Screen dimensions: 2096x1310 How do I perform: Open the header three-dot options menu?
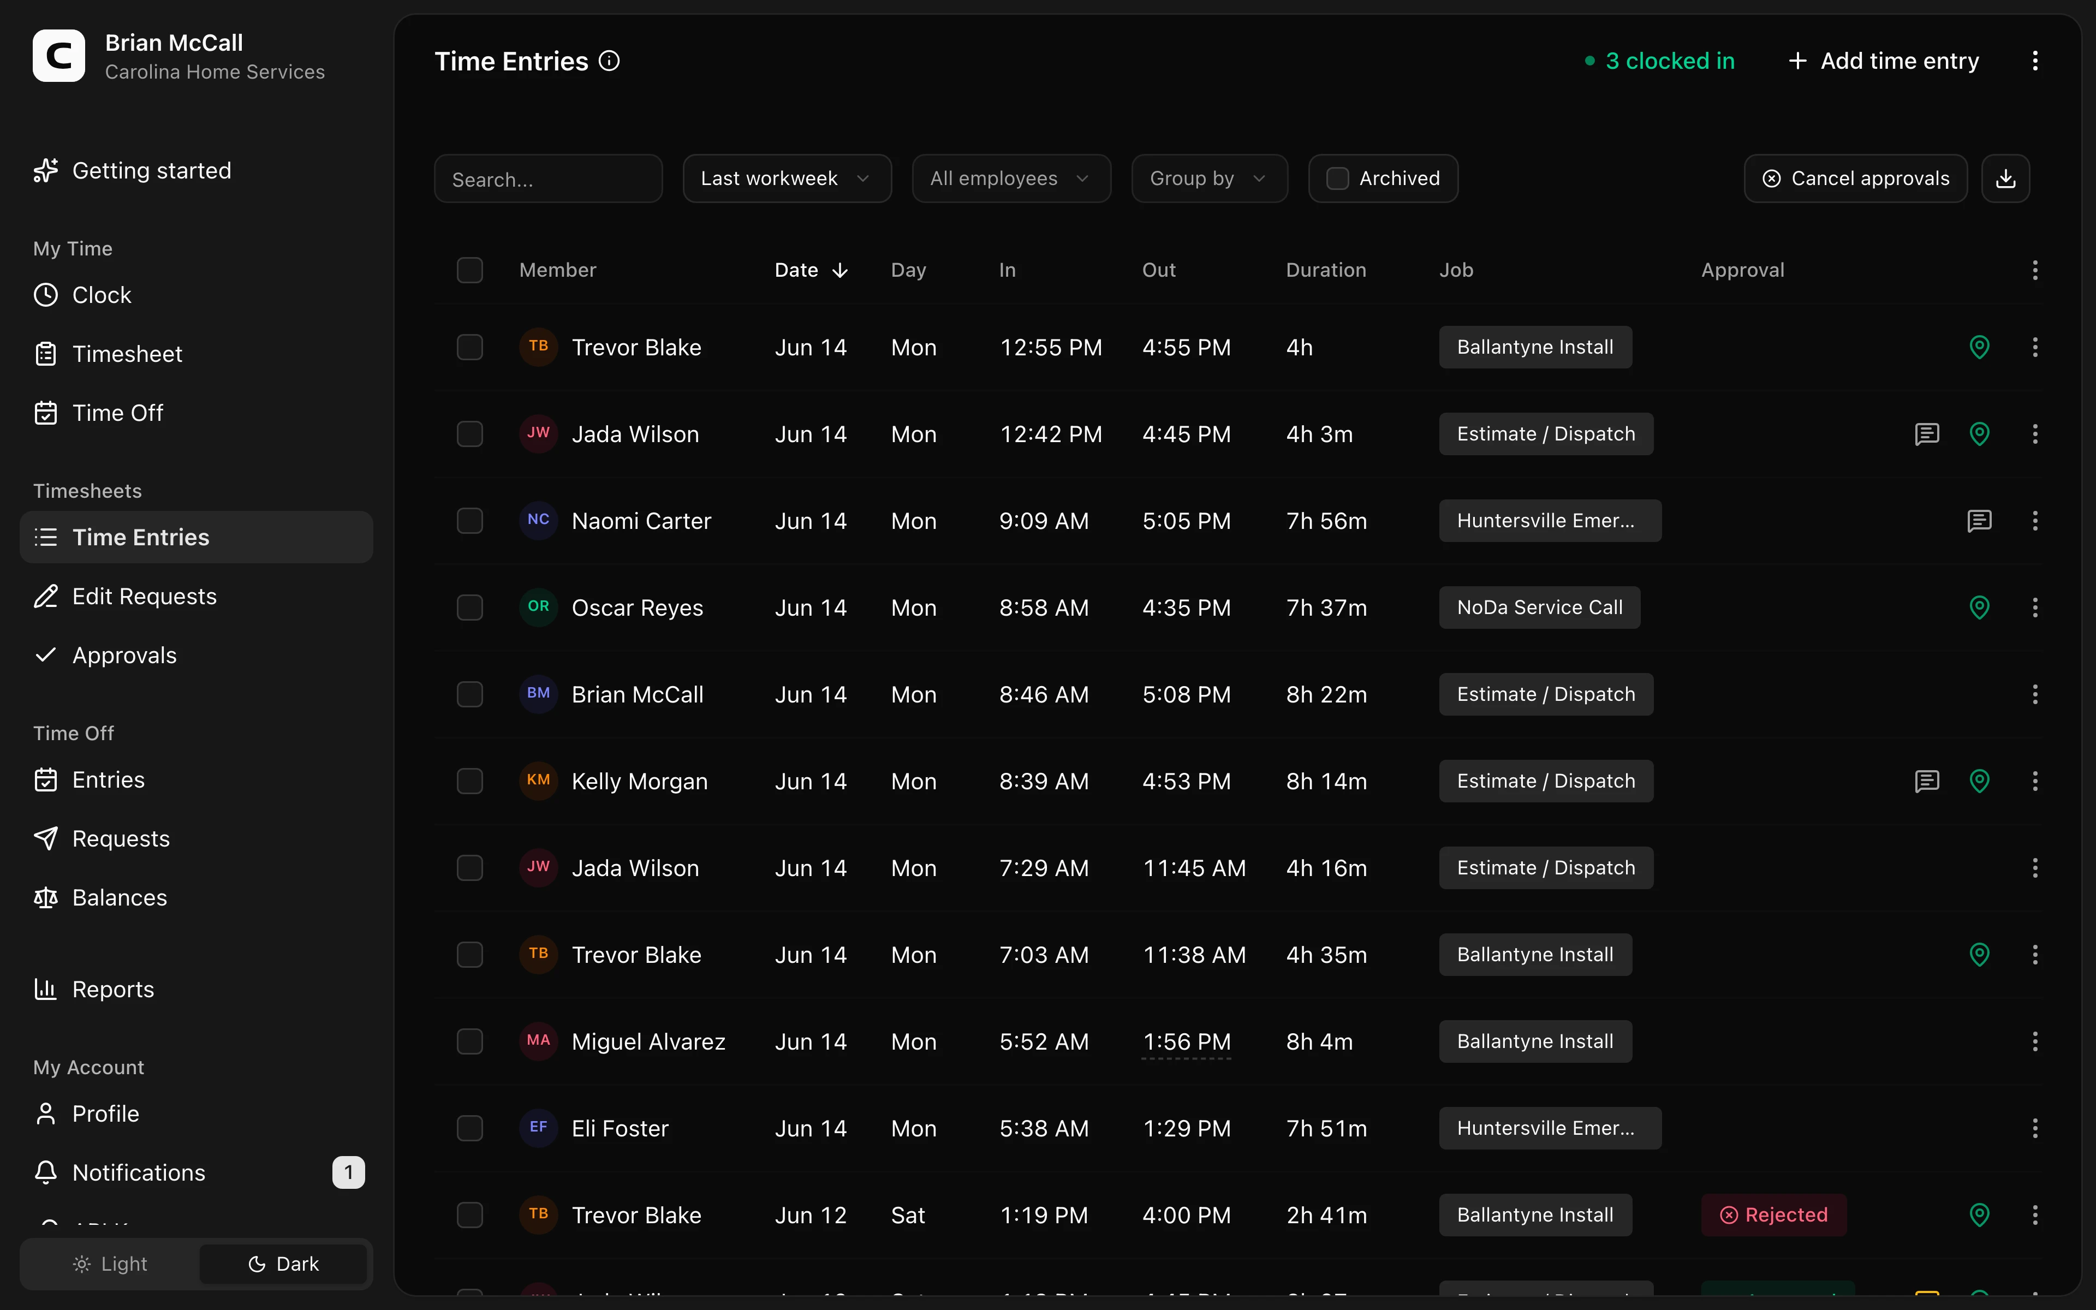point(2034,61)
